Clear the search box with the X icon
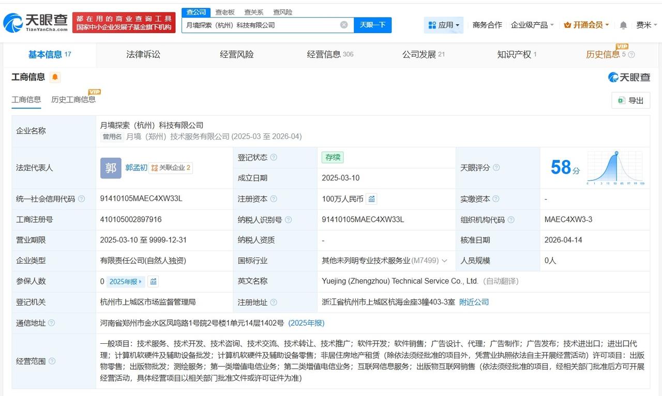Screen dimensions: 662x396 [x=344, y=25]
